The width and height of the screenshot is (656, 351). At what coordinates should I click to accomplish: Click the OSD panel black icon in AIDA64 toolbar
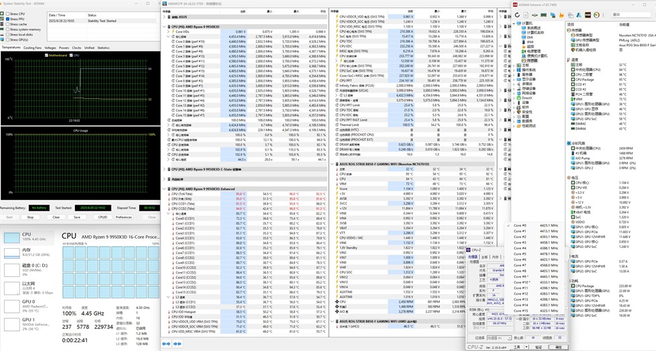pos(588,15)
